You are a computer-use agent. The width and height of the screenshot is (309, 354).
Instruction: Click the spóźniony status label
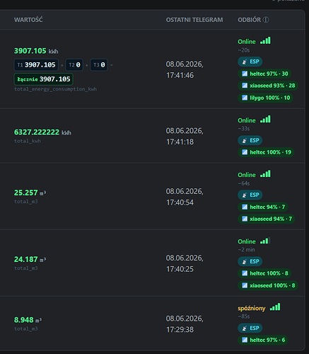[x=252, y=308]
